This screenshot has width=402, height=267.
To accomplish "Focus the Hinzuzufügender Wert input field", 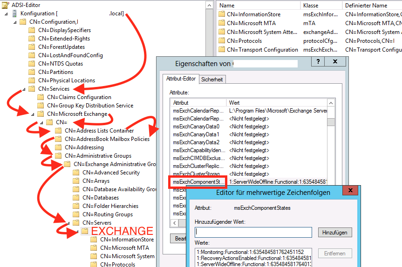I will coord(253,233).
